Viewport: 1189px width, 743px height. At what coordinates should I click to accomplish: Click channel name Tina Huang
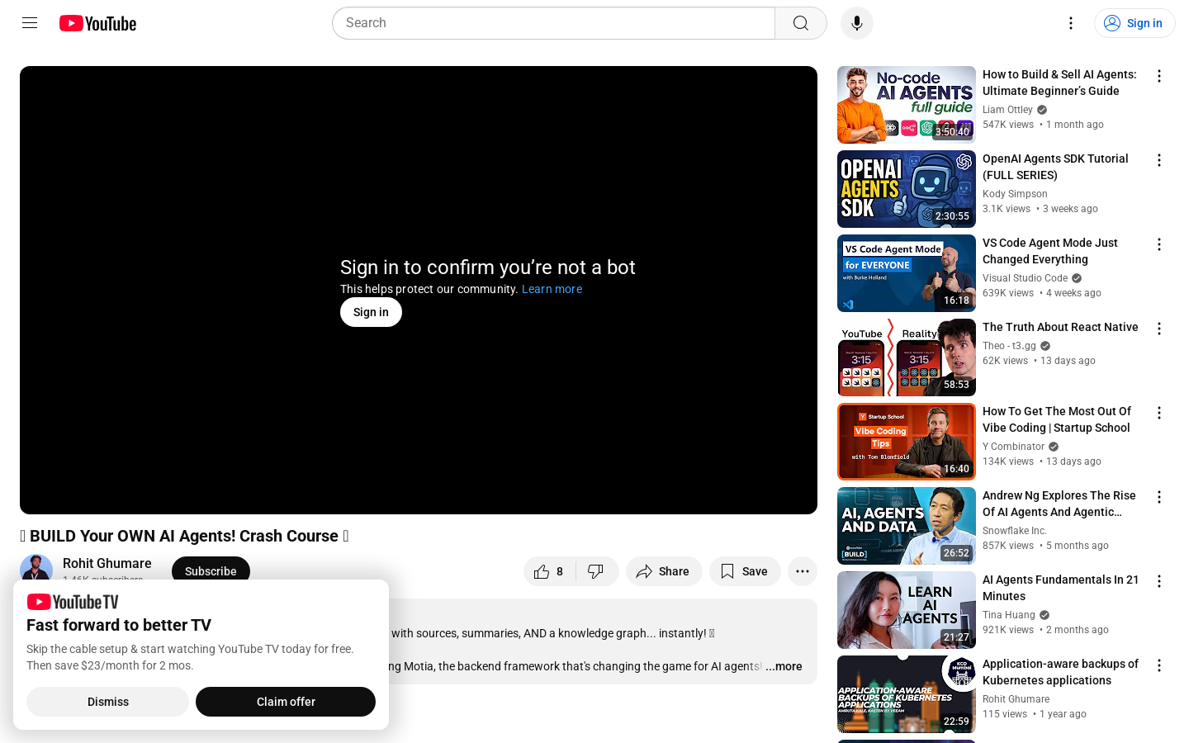(x=1008, y=615)
